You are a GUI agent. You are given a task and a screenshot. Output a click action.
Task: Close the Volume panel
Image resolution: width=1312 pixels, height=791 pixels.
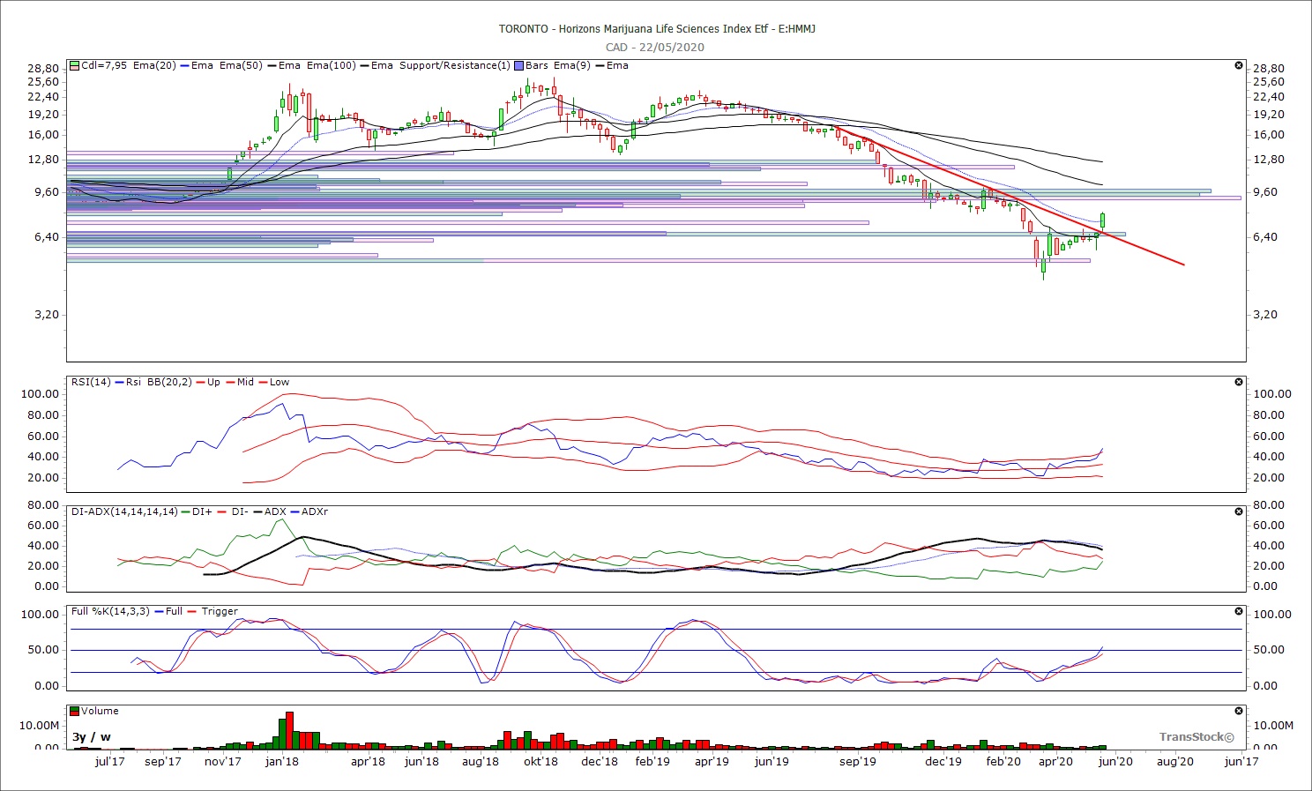coord(1238,711)
